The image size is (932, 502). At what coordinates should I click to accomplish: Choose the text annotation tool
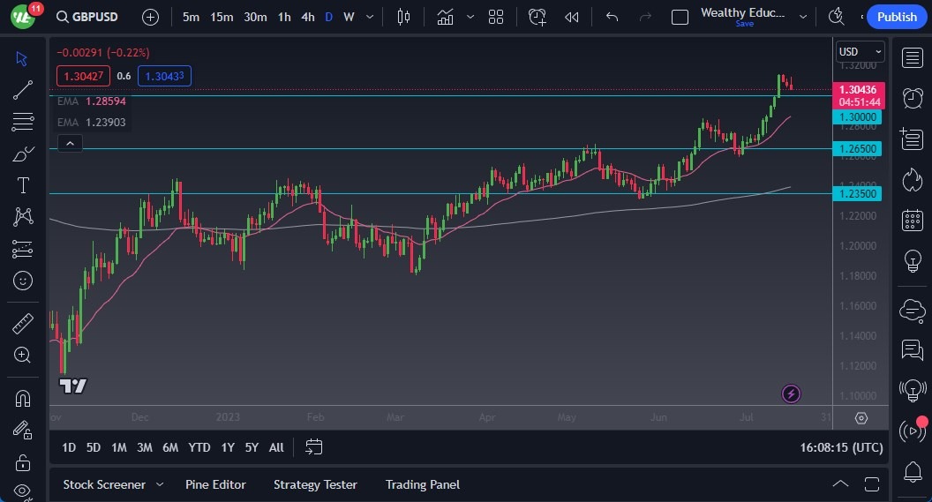tap(23, 185)
